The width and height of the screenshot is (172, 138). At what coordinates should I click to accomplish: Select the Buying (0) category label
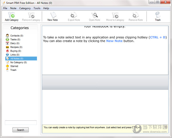coord(16,51)
